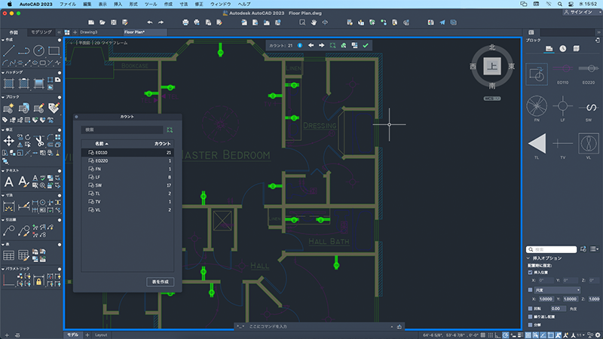Viewport: 603px width, 339px height.
Task: Insert a Table with the table tool
Action: coord(8,255)
